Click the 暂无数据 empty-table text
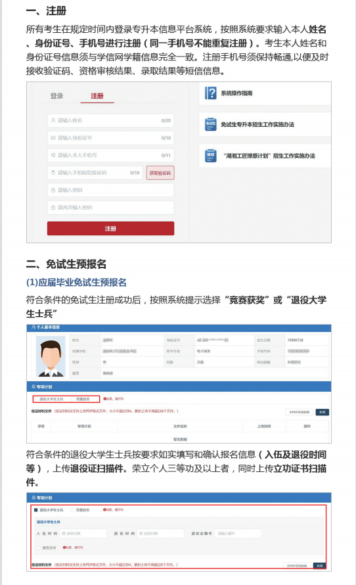Viewport: 356px width, 585px height. click(180, 439)
